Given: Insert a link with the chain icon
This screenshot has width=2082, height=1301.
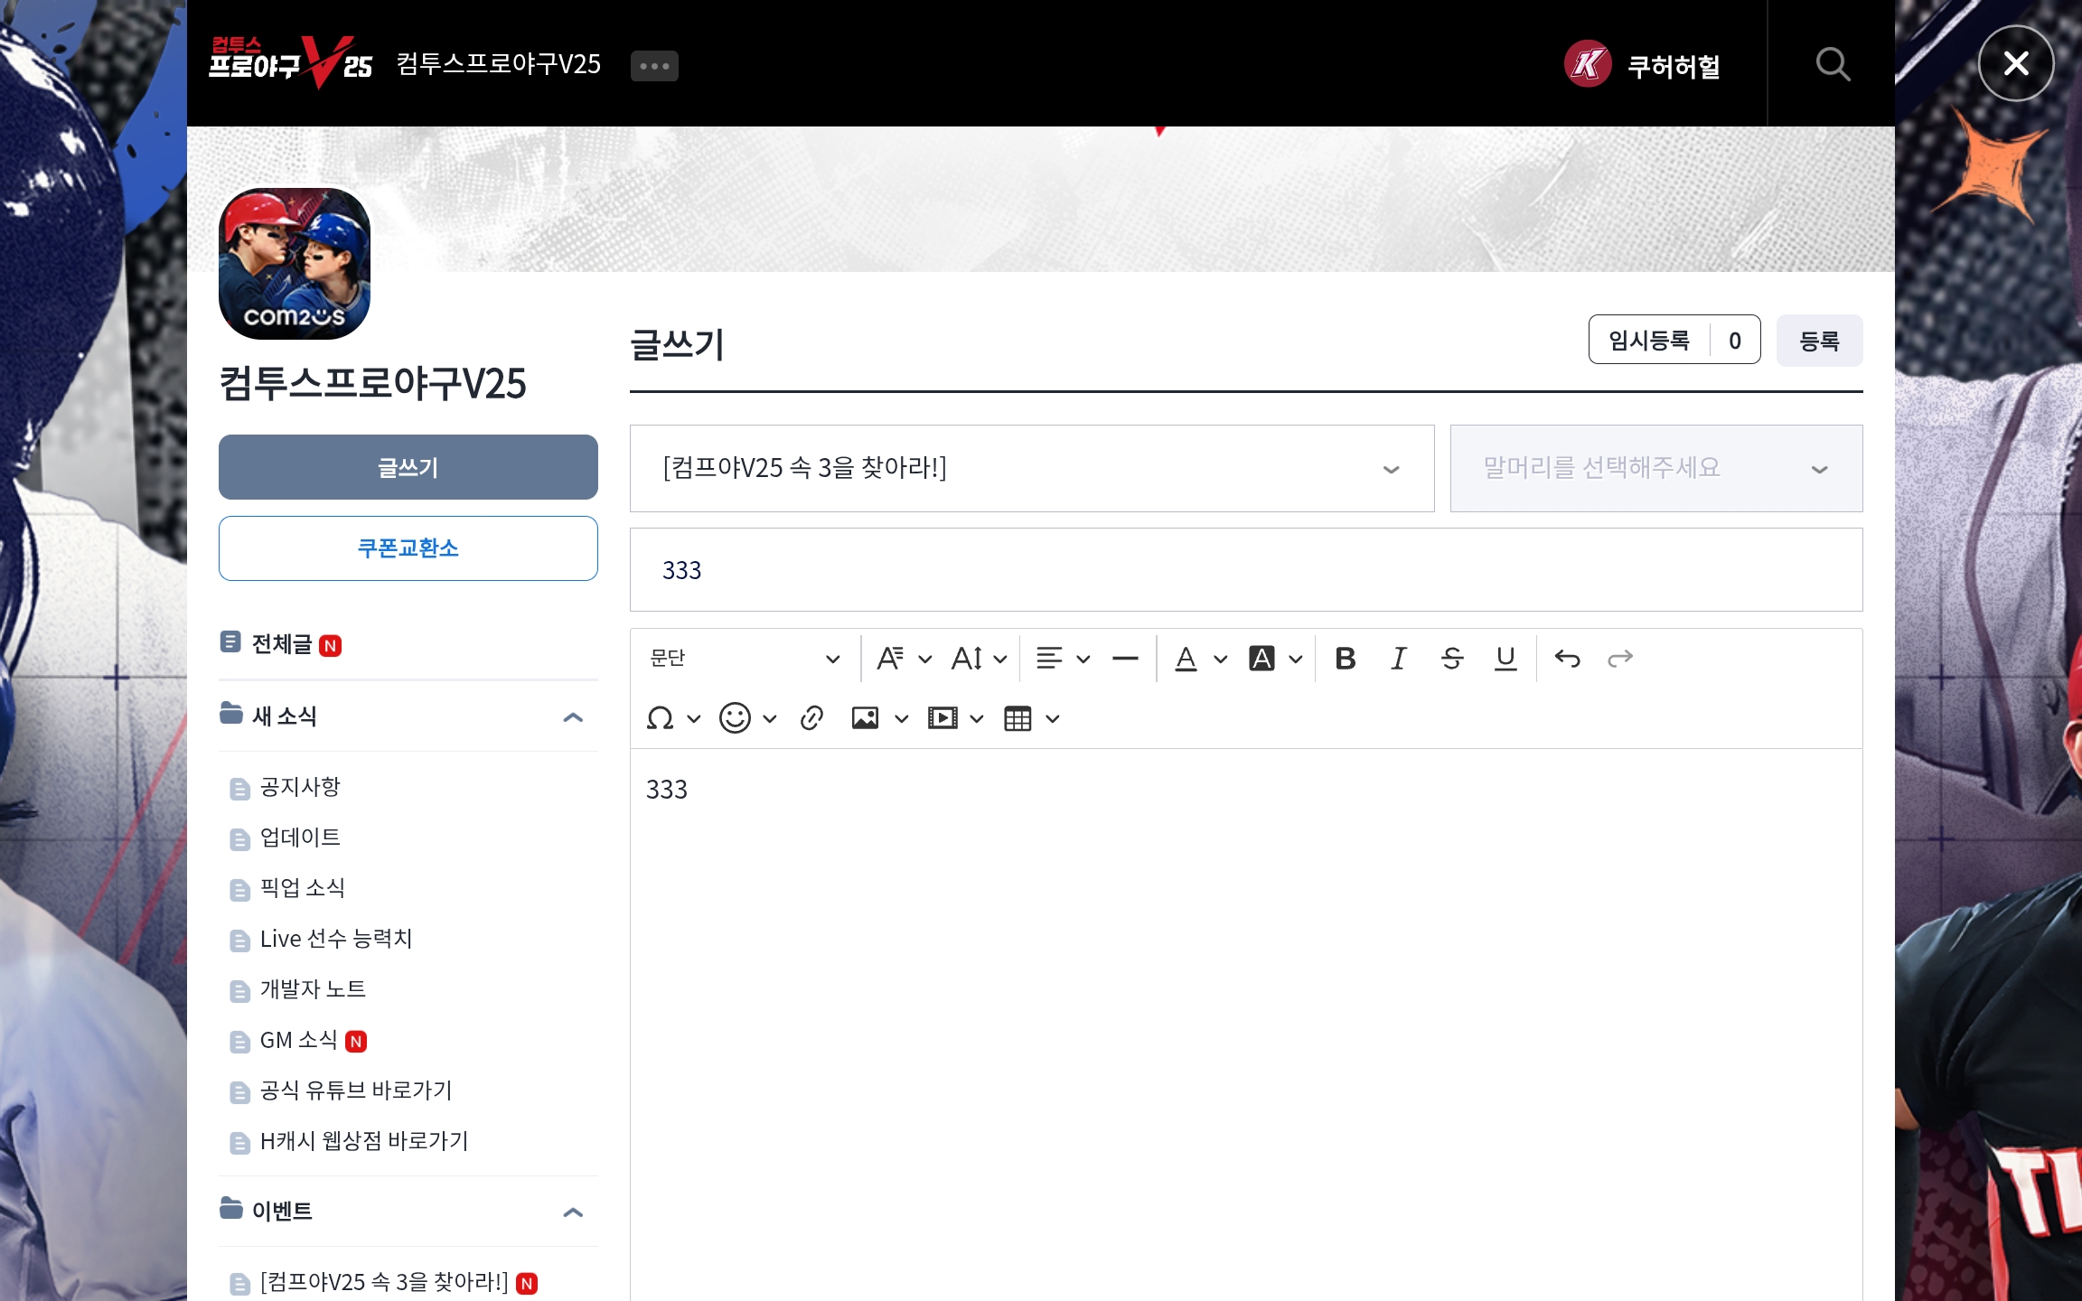Looking at the screenshot, I should click(x=811, y=718).
